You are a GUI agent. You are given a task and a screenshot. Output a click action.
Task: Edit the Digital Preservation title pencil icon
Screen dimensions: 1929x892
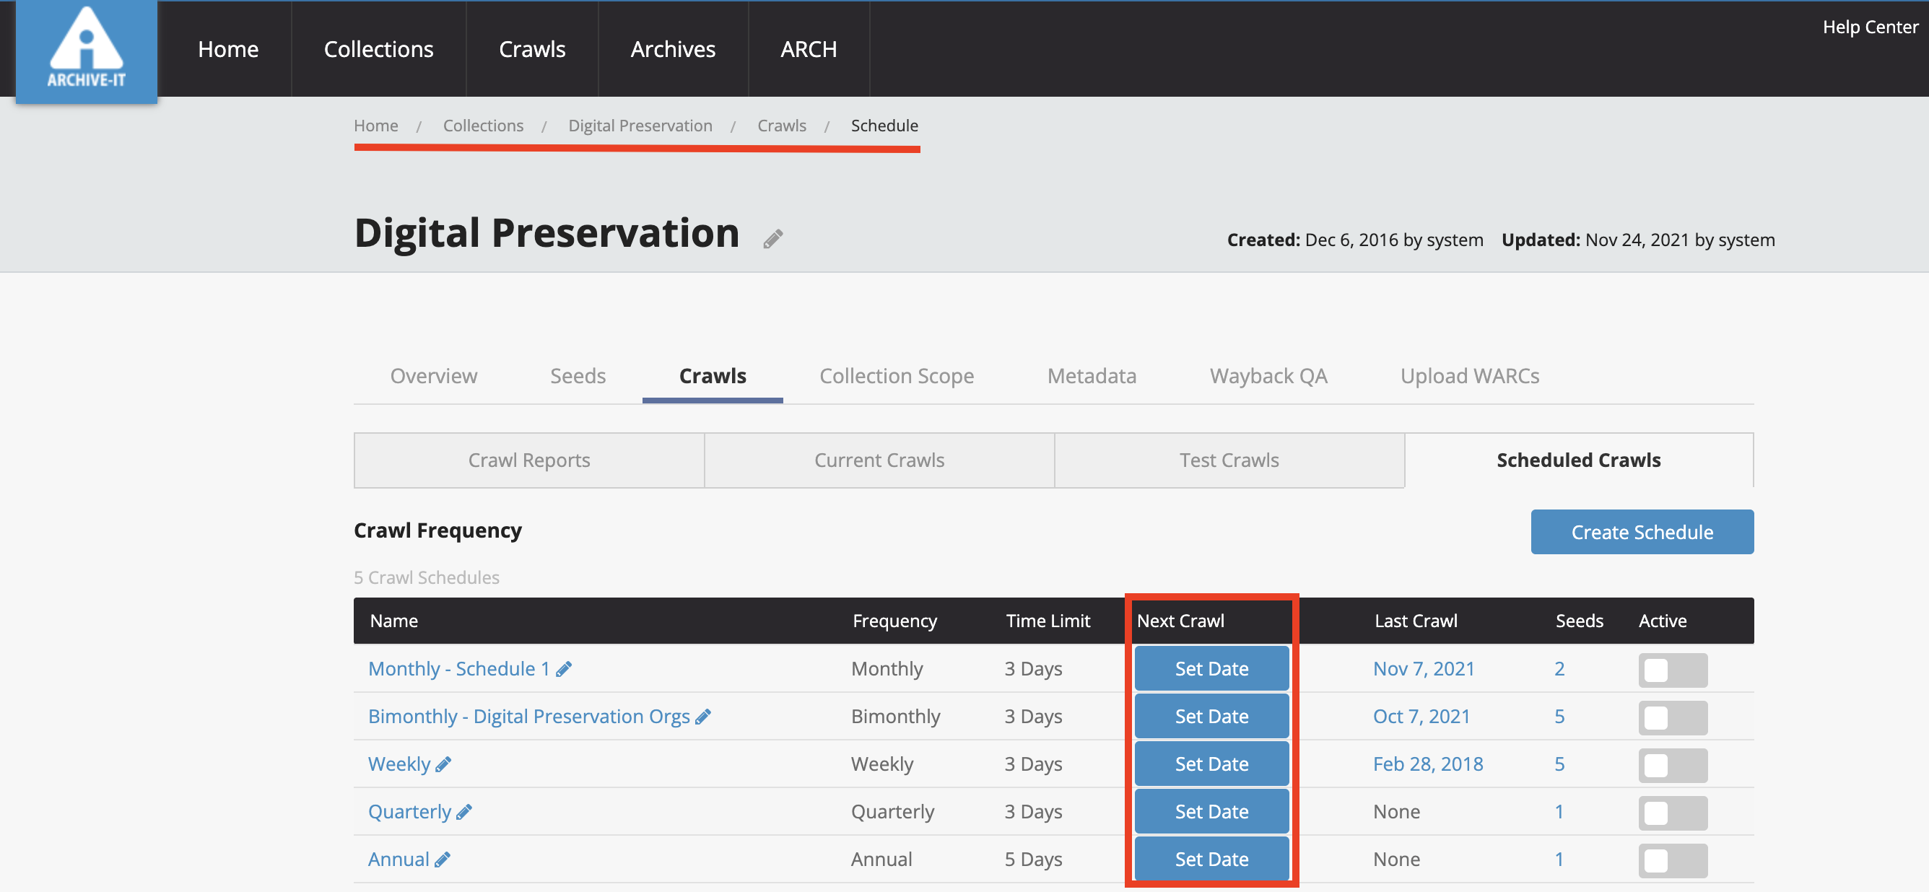[x=772, y=239]
